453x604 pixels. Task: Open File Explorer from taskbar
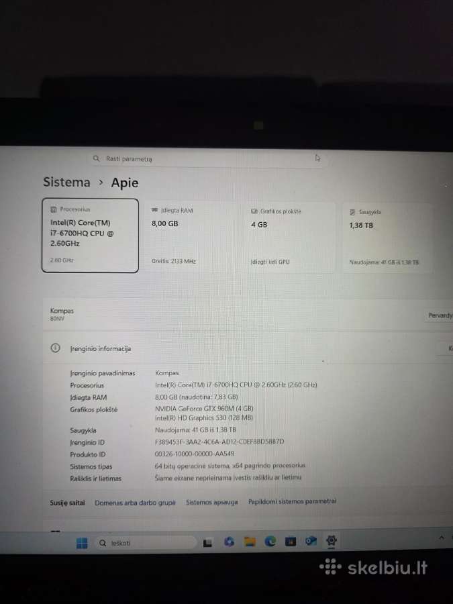250,542
